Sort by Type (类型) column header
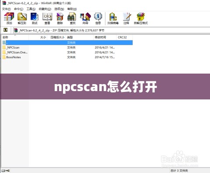Screen dimensions: 210x173 coord(80,37)
